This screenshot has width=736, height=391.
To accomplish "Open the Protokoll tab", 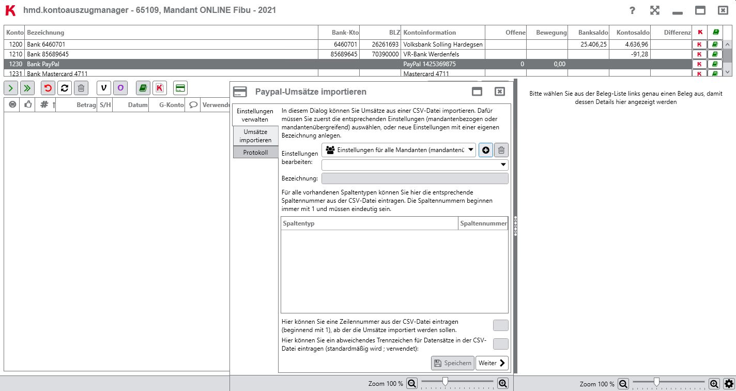I will click(x=255, y=153).
